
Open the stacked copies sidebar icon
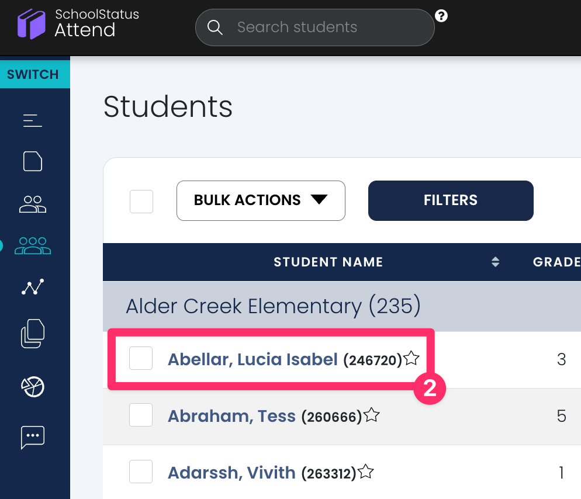tap(33, 335)
